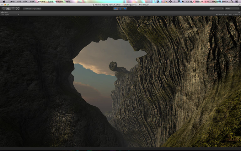This screenshot has width=241, height=151.
Task: Toggle Global/Local handle rotation
Action: point(37,8)
